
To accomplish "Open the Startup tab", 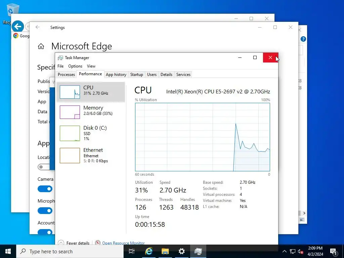I will [x=137, y=75].
